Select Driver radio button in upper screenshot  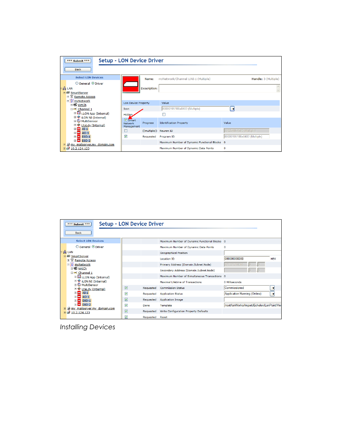(x=93, y=83)
